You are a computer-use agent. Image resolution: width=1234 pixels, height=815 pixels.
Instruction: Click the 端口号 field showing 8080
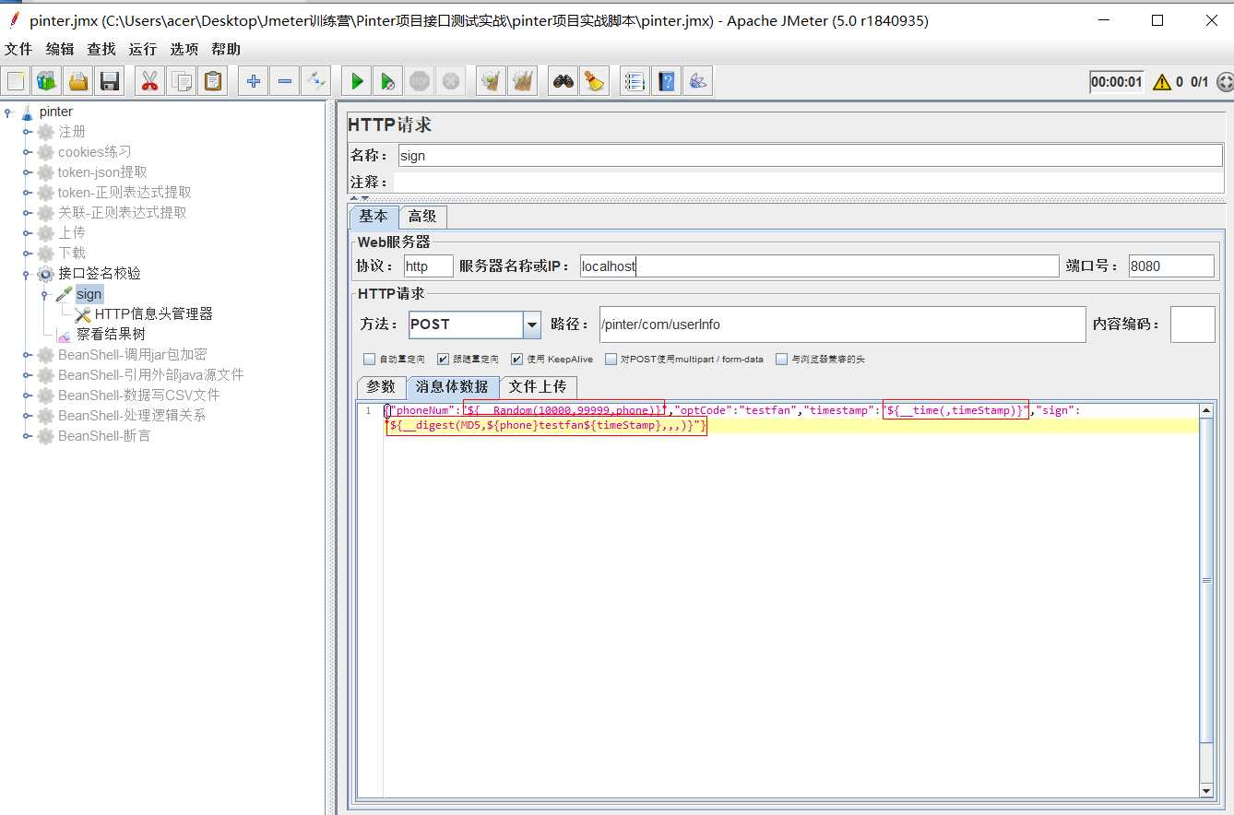(1171, 266)
